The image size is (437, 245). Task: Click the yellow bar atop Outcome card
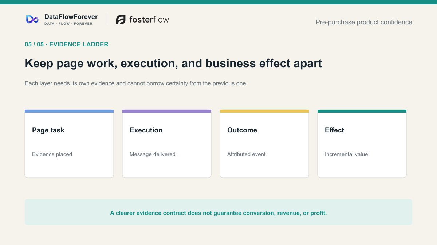[x=264, y=111]
